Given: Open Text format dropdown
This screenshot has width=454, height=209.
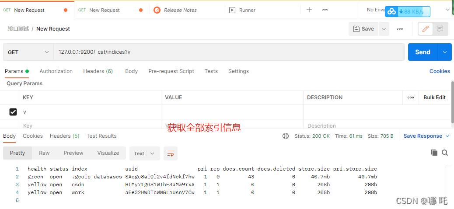Looking at the screenshot, I should (144, 153).
